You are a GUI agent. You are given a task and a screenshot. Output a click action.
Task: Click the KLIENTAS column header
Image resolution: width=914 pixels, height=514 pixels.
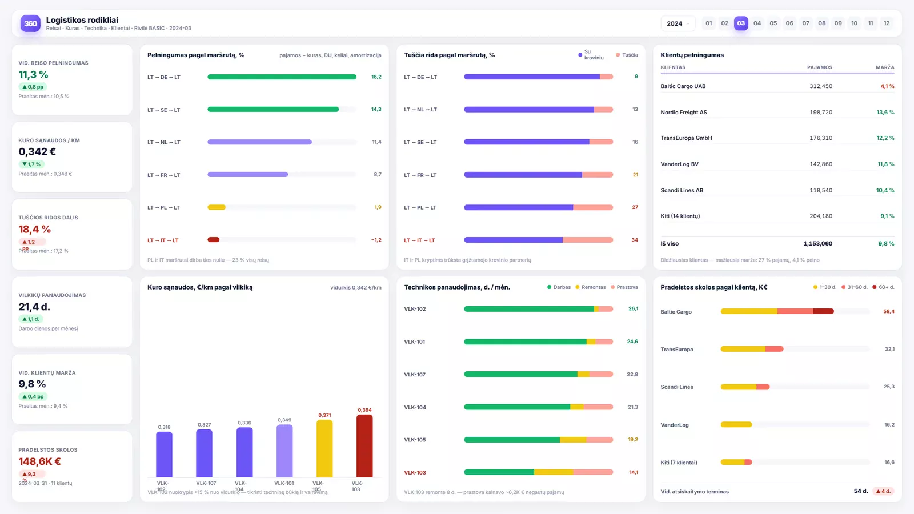tap(673, 67)
